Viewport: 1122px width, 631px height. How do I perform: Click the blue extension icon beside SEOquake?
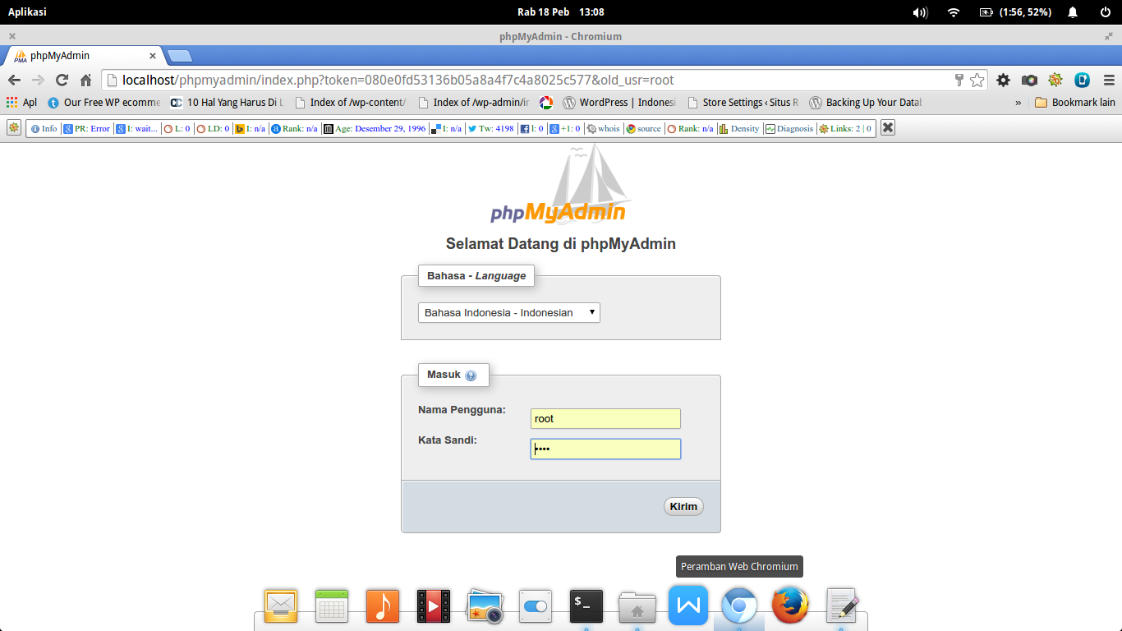point(1082,80)
